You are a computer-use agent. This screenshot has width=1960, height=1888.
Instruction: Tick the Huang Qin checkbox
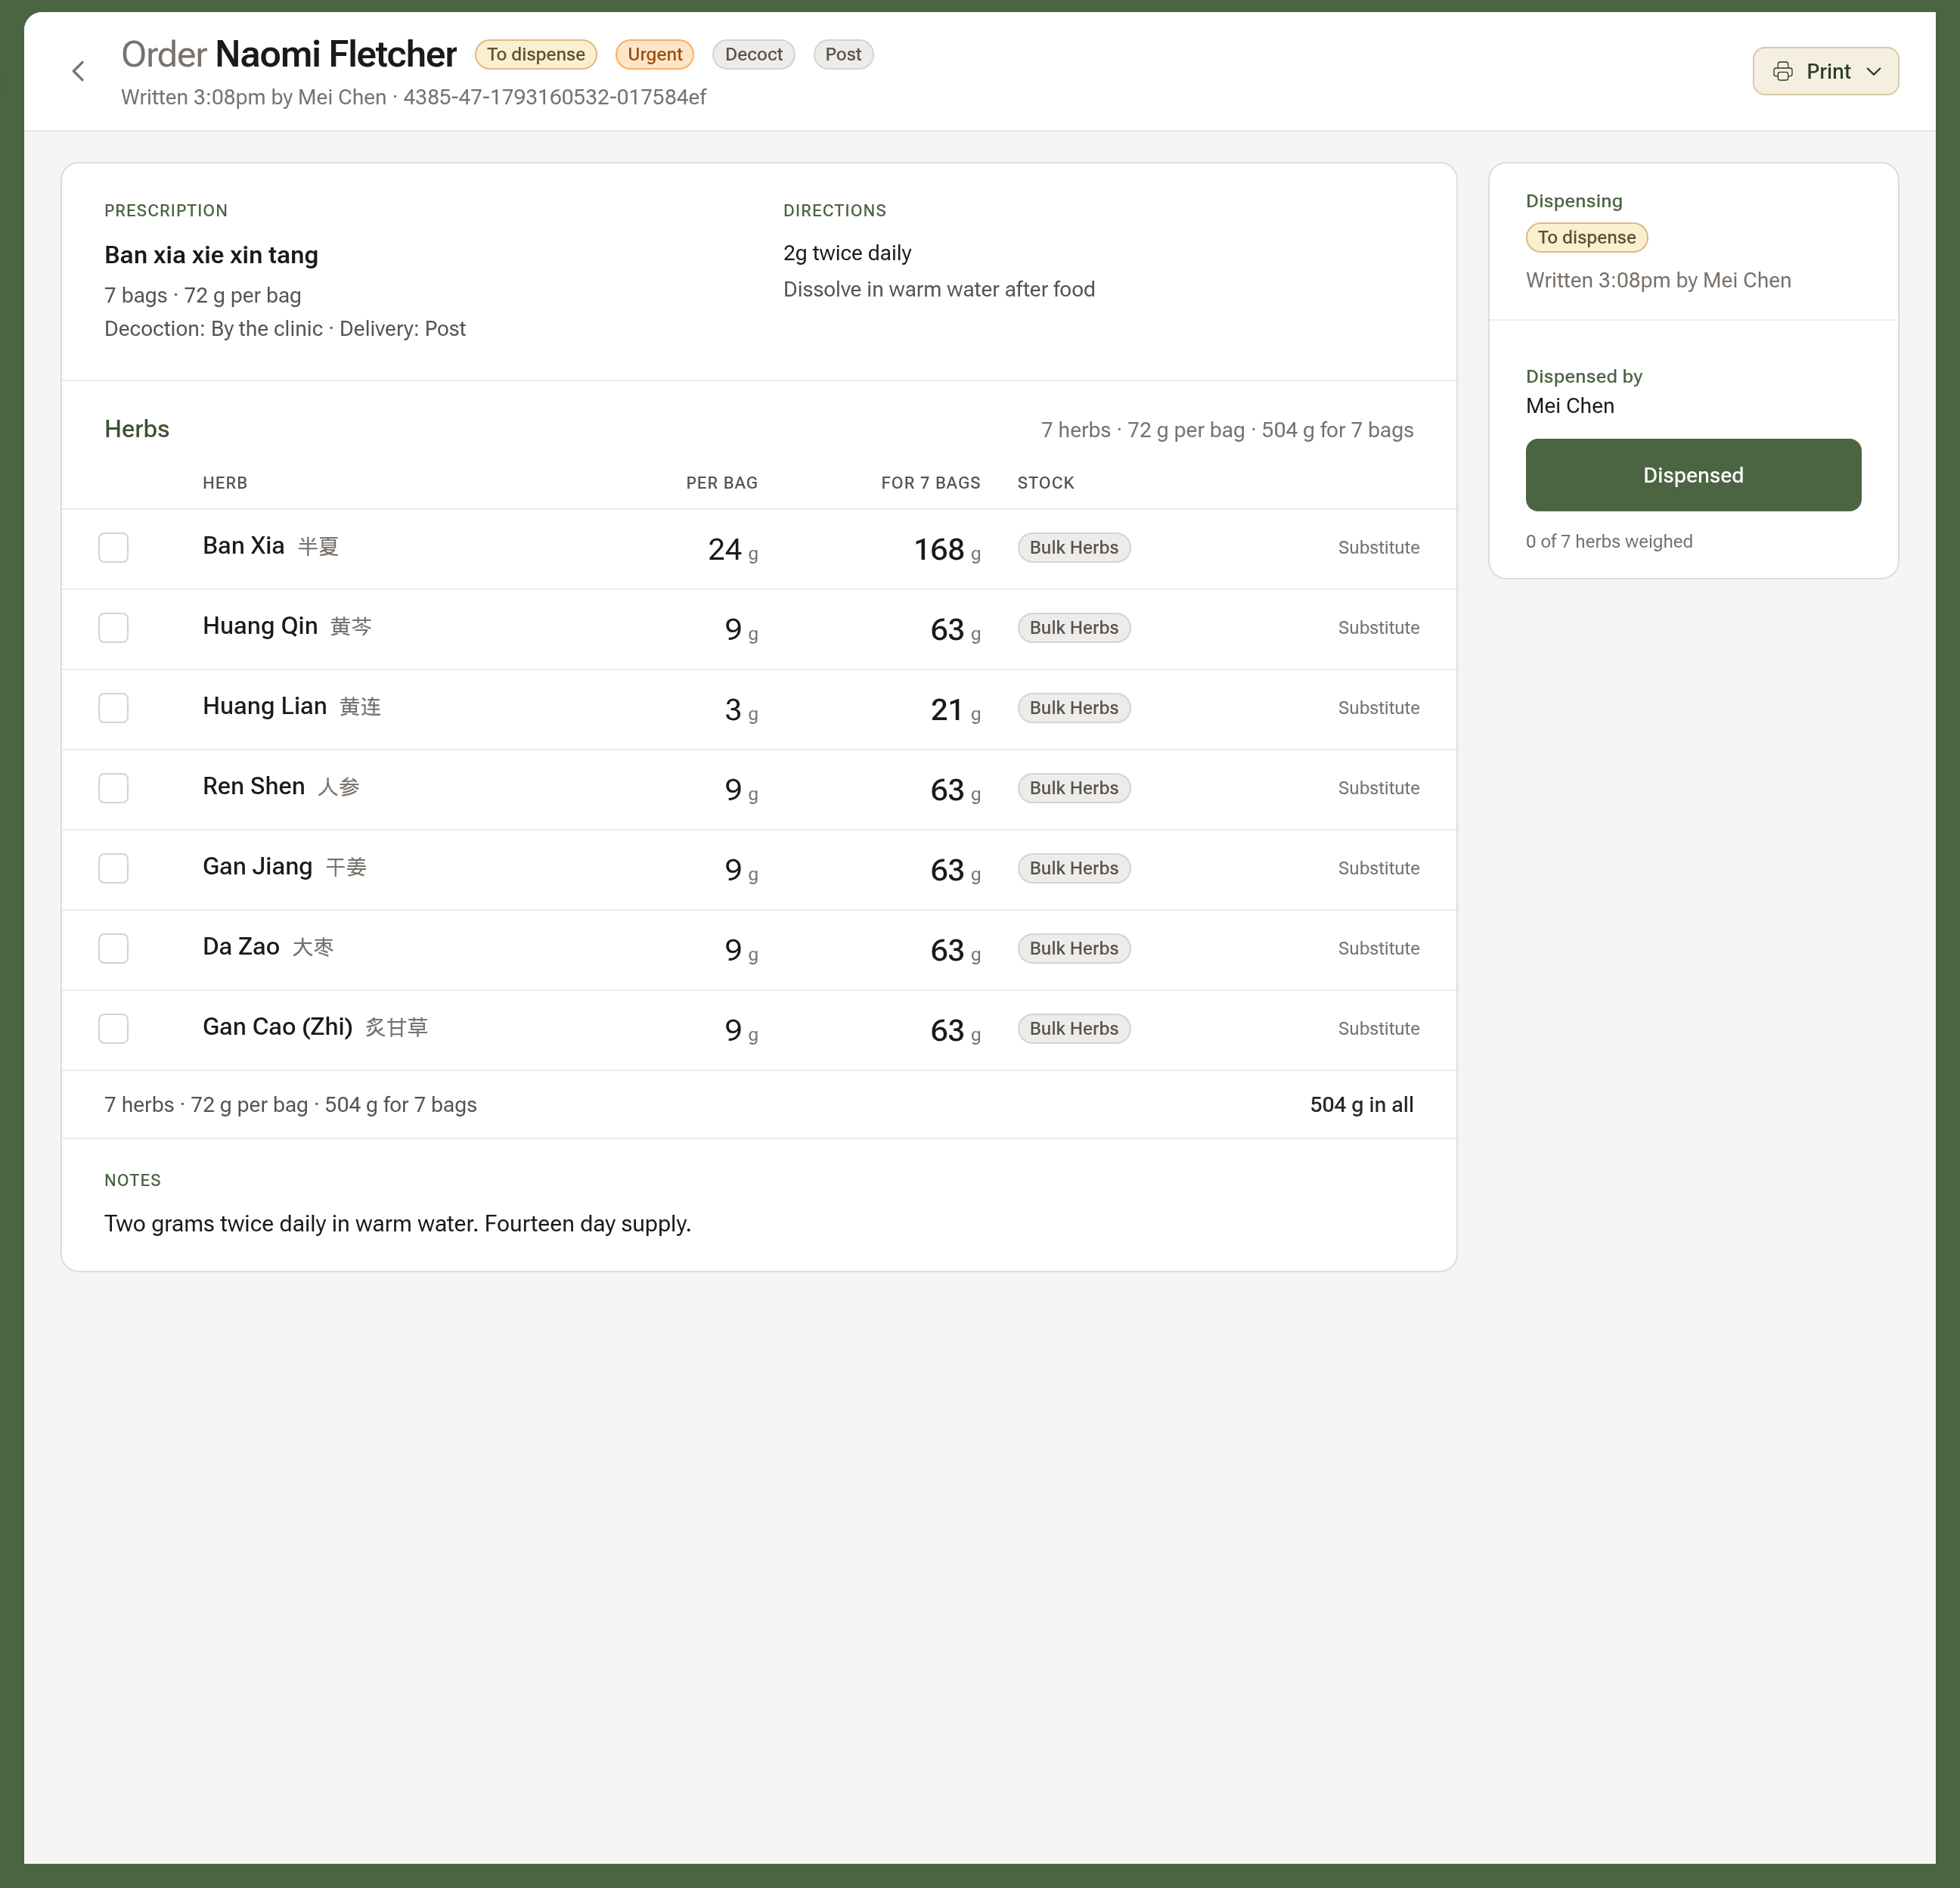[114, 627]
